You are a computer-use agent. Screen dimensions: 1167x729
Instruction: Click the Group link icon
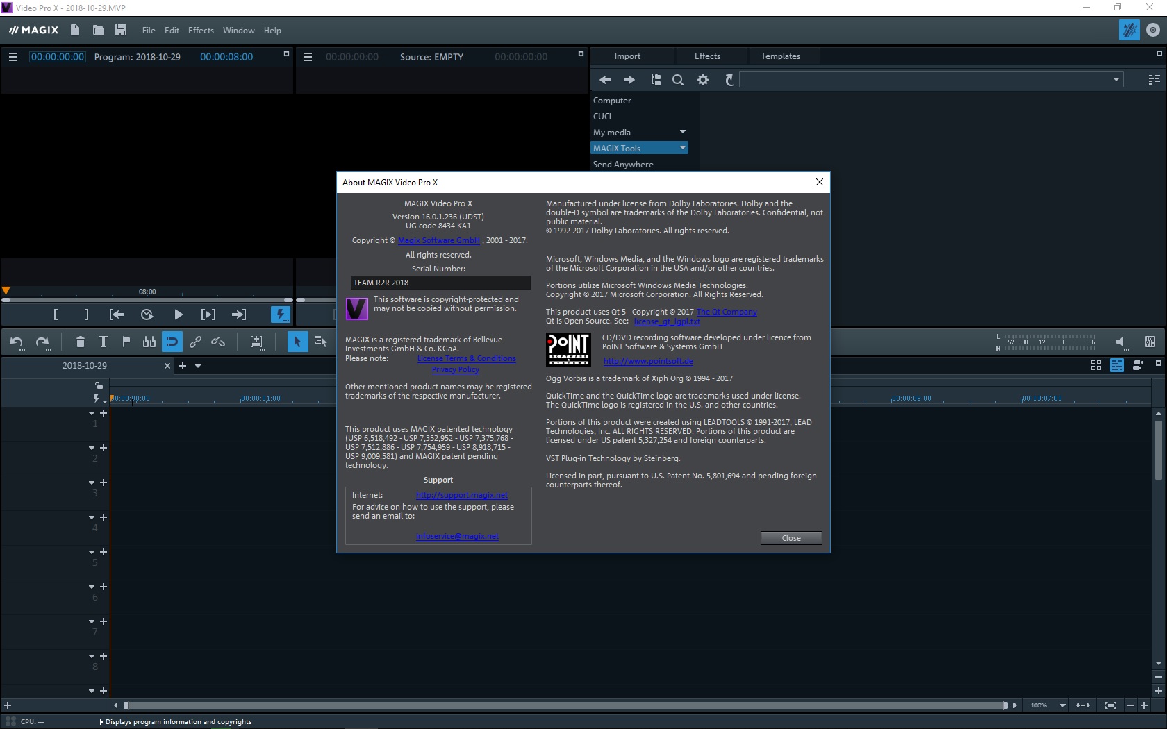pyautogui.click(x=195, y=342)
